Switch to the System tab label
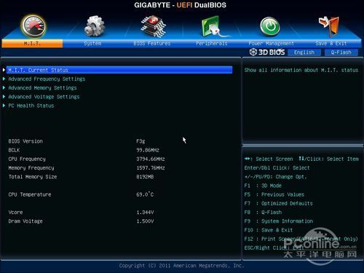 coord(92,44)
